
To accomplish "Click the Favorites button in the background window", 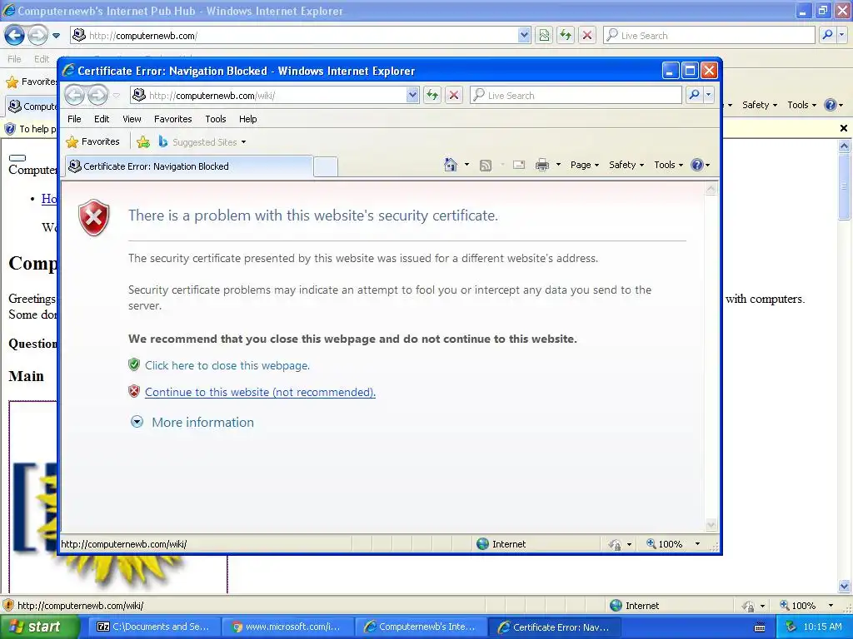I will 32,82.
